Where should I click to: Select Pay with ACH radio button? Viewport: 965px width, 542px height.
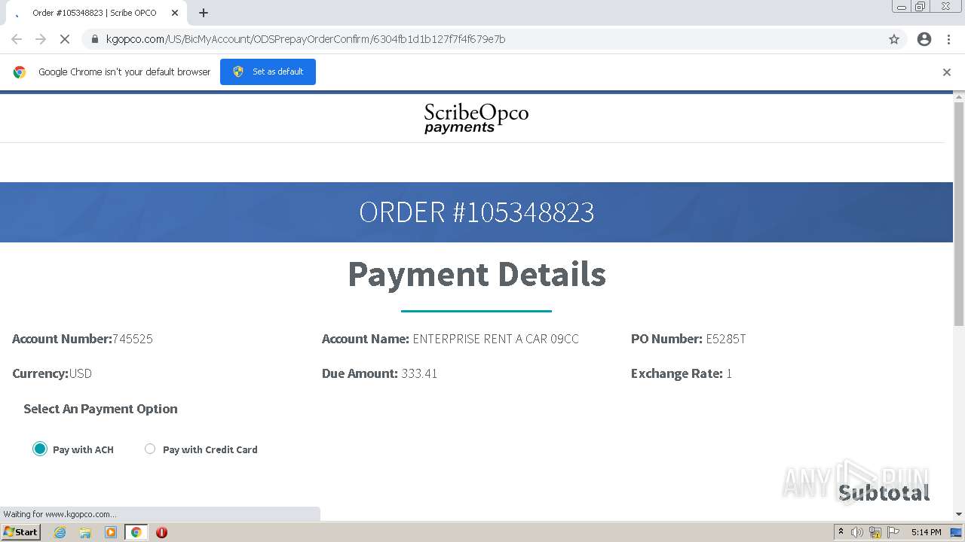pyautogui.click(x=40, y=449)
